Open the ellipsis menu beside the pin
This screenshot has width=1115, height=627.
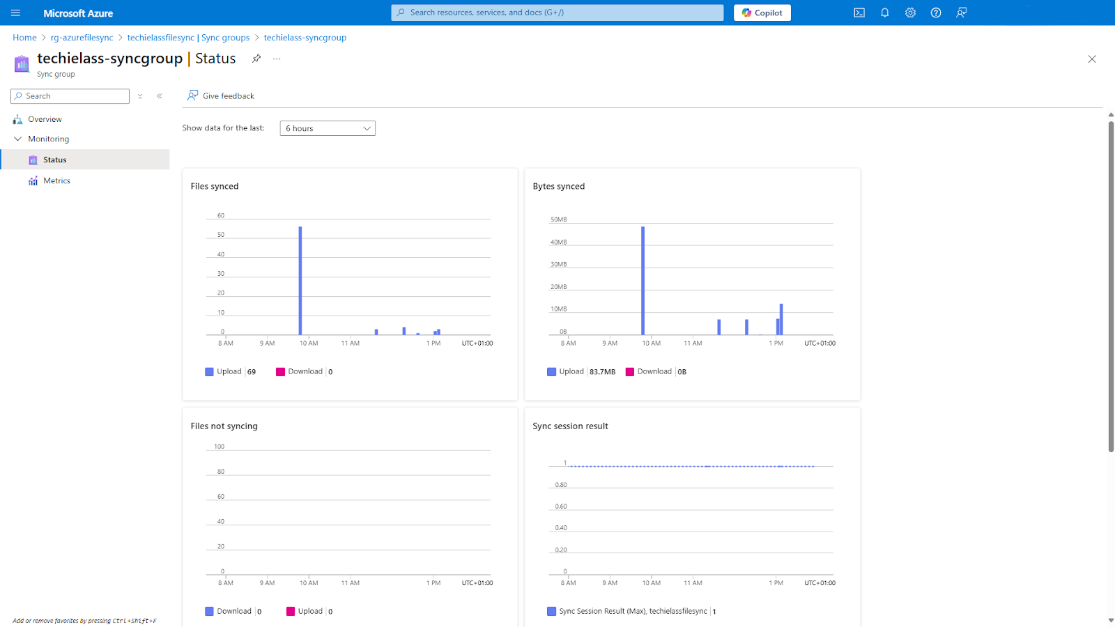coord(276,59)
